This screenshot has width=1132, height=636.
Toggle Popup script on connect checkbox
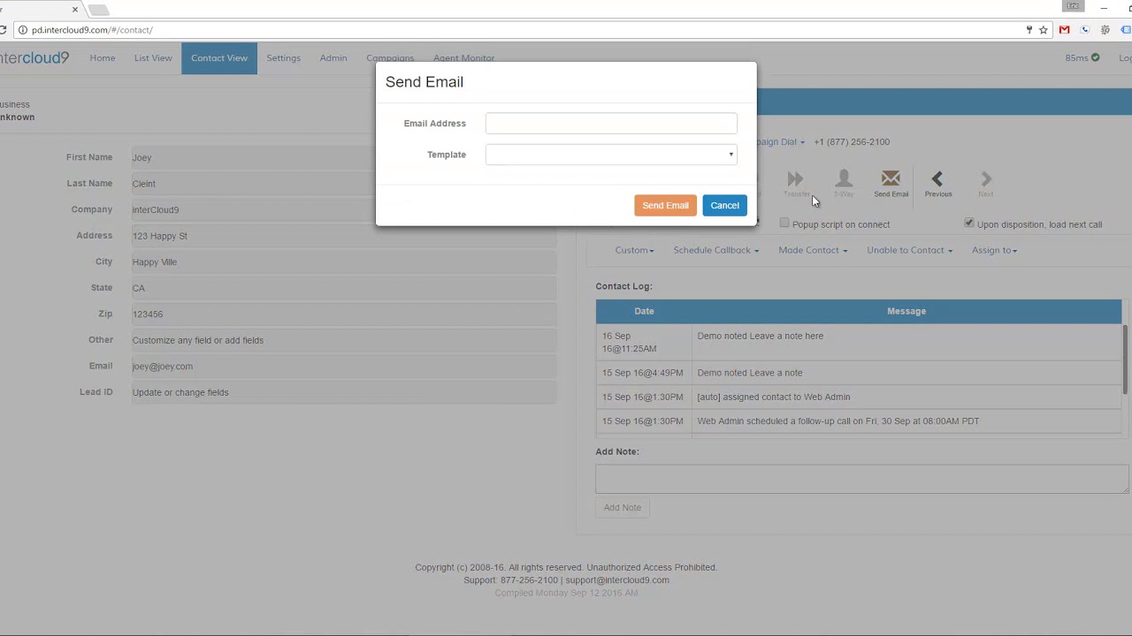coord(784,223)
